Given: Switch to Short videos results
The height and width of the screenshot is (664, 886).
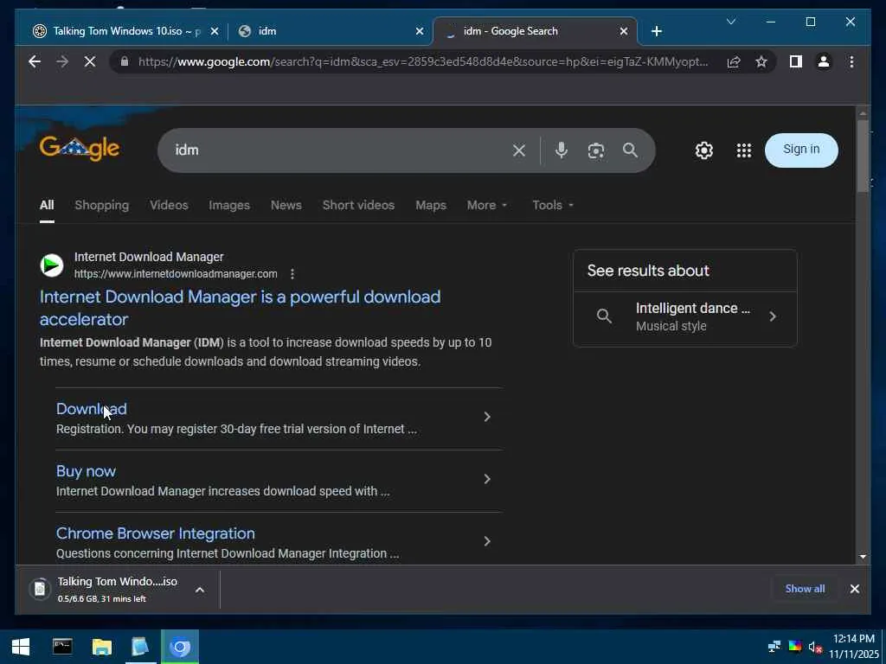Looking at the screenshot, I should tap(358, 205).
